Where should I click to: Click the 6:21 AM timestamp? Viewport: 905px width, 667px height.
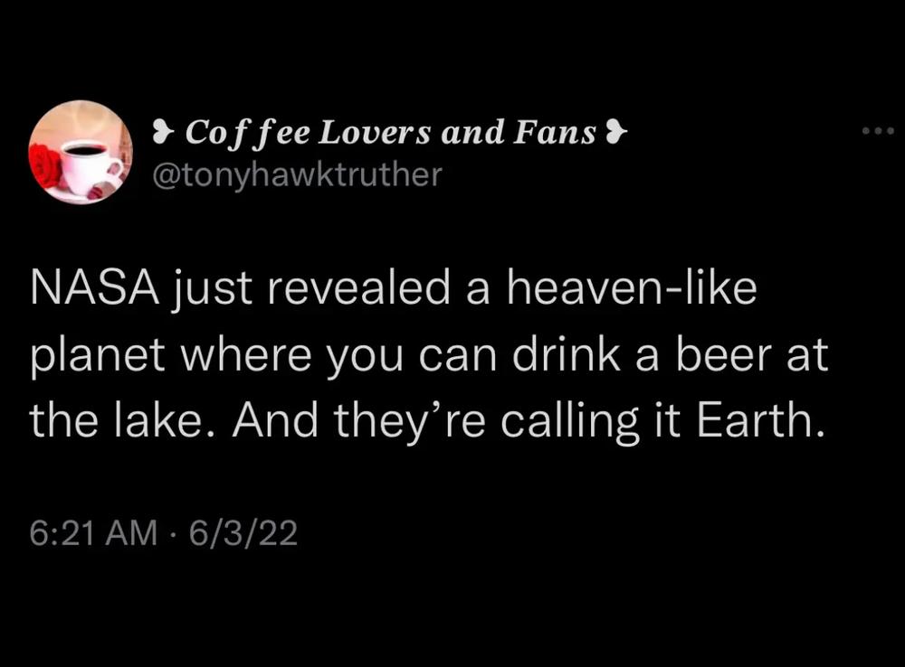[x=93, y=532]
